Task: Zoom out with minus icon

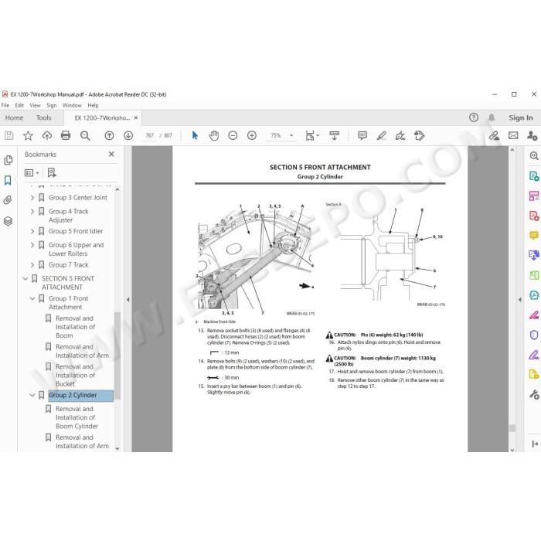Action: click(x=233, y=135)
